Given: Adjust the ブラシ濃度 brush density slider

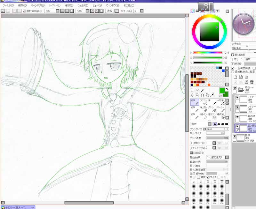Looking at the screenshot, I should pyautogui.click(x=218, y=138).
